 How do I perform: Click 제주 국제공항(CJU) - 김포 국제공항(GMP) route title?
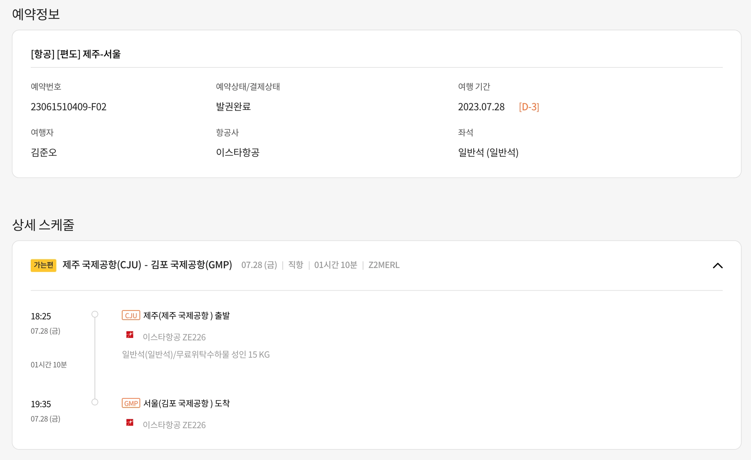147,265
